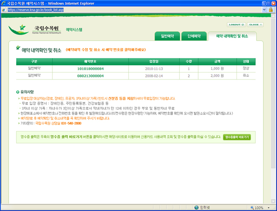Viewport: 277px width, 211px height.
Task: Click the 수량 column header
Action: pyautogui.click(x=189, y=62)
